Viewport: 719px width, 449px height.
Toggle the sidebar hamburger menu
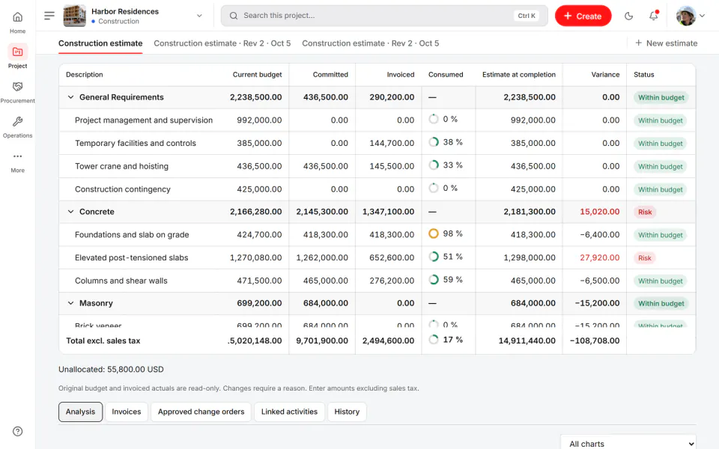pos(49,16)
